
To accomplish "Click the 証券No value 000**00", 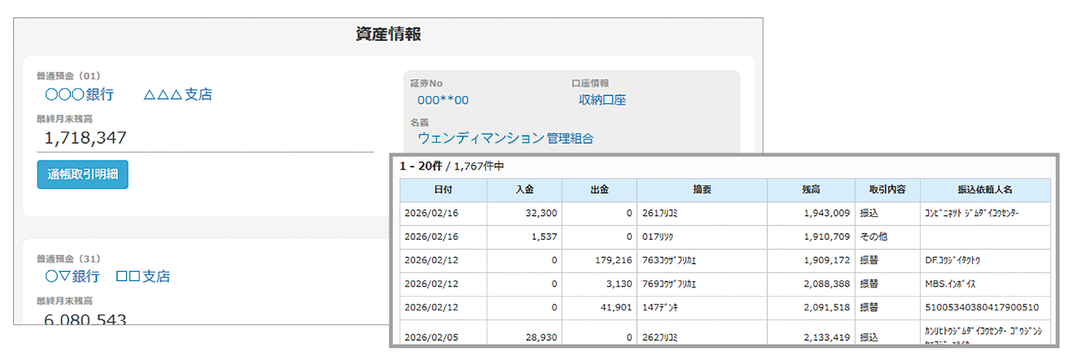I will pyautogui.click(x=443, y=100).
